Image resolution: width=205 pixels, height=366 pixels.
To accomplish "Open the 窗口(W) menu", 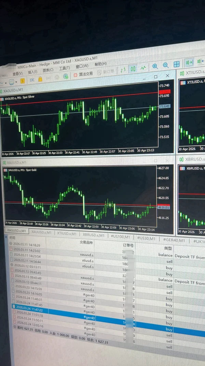I will pyautogui.click(x=82, y=66).
